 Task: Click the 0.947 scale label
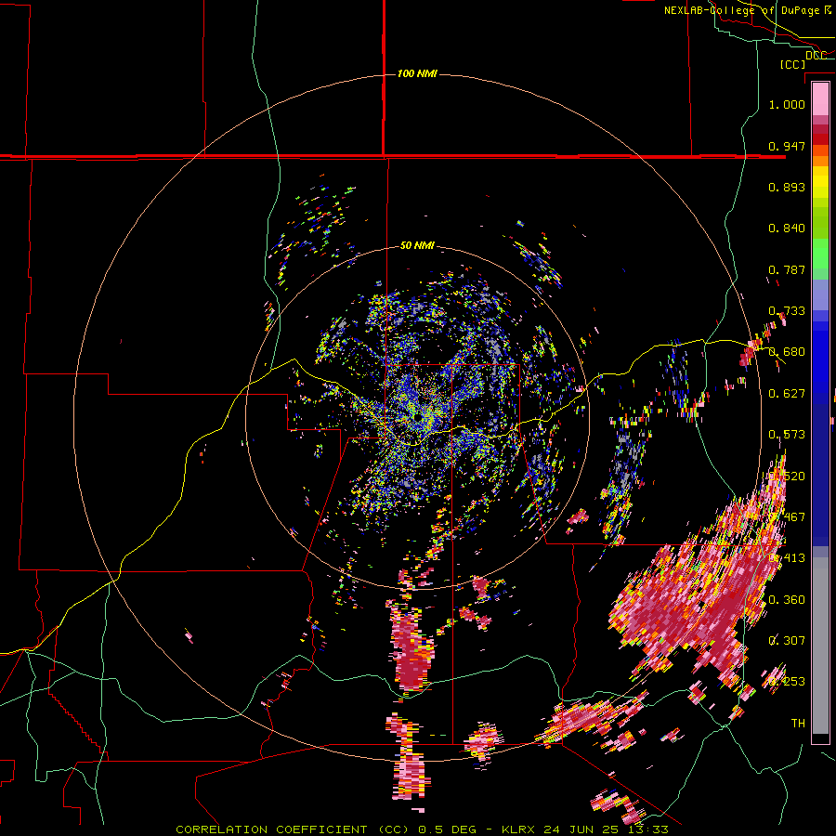(787, 146)
